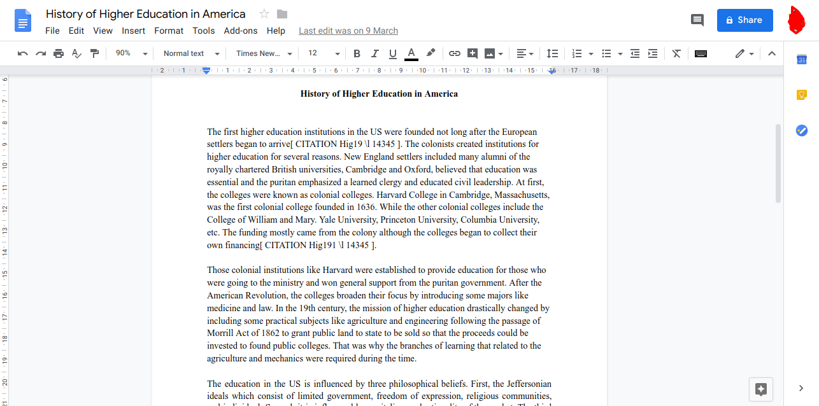The height and width of the screenshot is (406, 819).
Task: Open the Keep notes side panel icon
Action: (802, 95)
